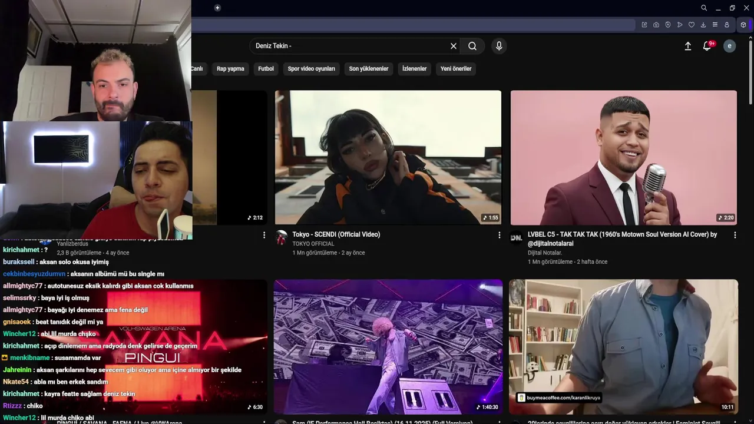754x424 pixels.
Task: Select the Spor video oyunları chip
Action: tap(311, 69)
